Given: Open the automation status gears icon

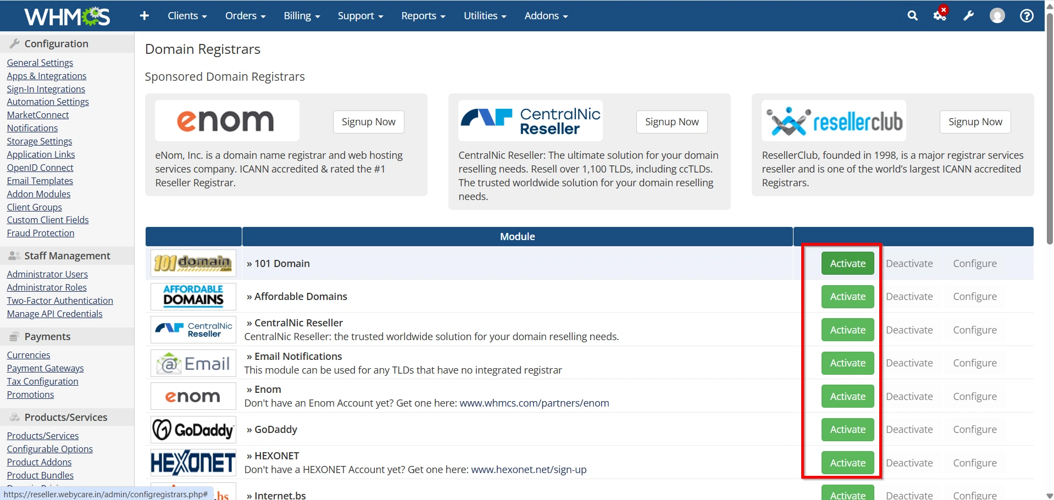Looking at the screenshot, I should pyautogui.click(x=940, y=15).
